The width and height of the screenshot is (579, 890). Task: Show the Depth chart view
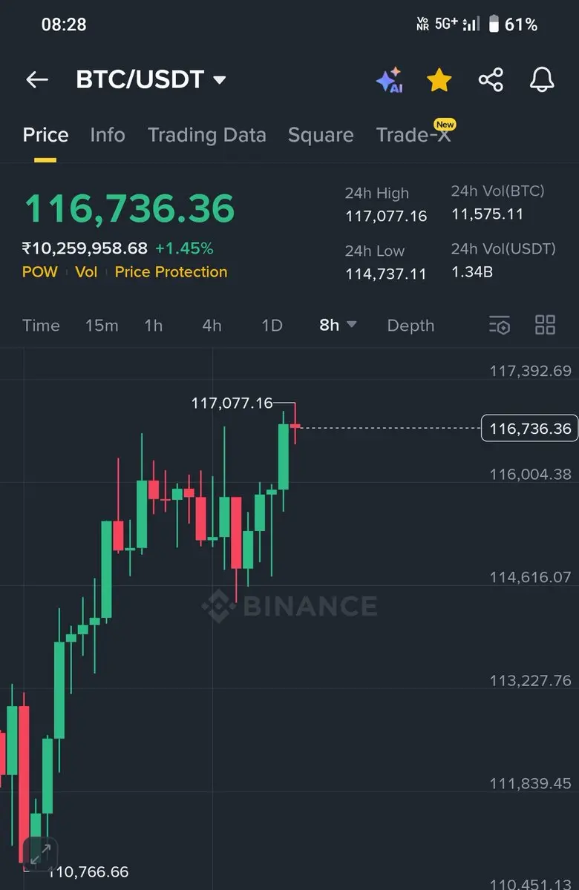(x=410, y=325)
